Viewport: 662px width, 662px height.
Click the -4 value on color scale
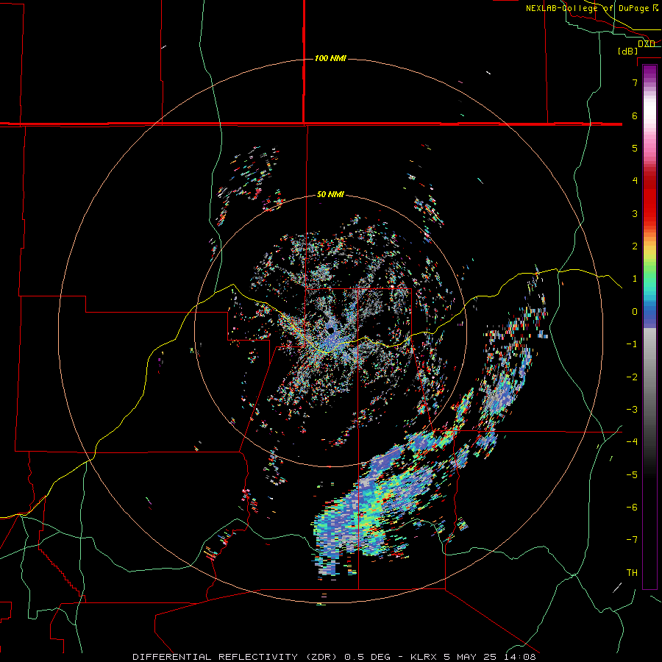(632, 441)
